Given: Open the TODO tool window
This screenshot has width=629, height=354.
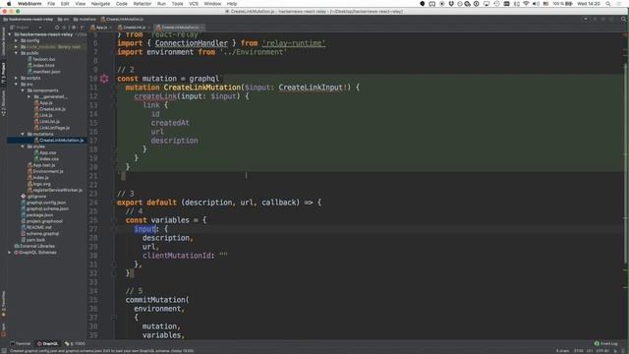Looking at the screenshot, I should (75, 343).
